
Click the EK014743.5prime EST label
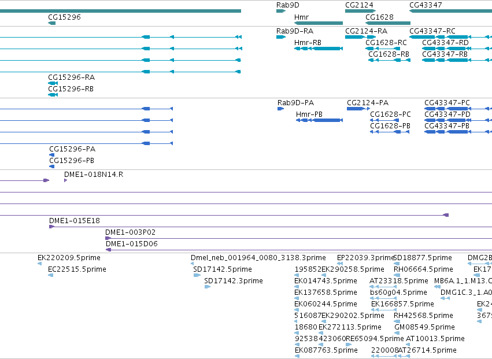(x=325, y=281)
